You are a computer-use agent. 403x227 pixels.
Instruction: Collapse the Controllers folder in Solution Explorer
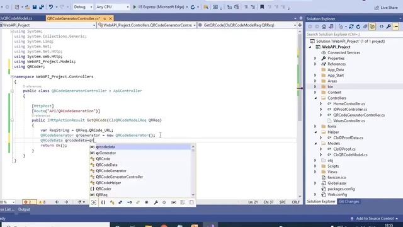315,98
